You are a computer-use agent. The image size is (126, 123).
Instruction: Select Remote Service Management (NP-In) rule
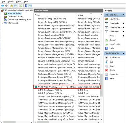(x=54, y=48)
